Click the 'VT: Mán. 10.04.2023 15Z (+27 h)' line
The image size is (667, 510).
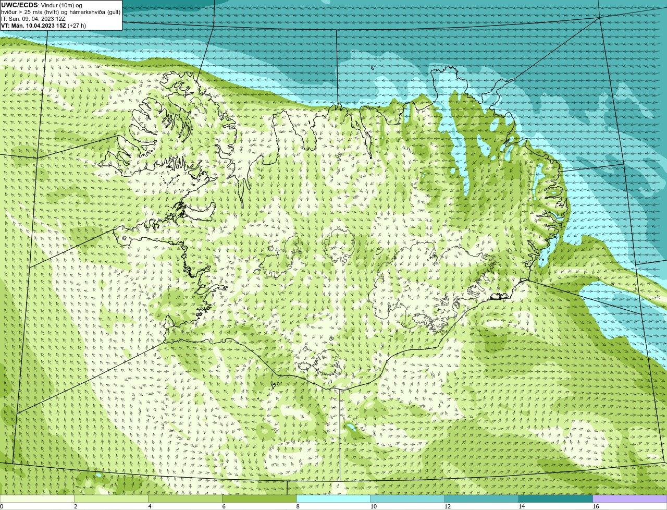click(44, 26)
